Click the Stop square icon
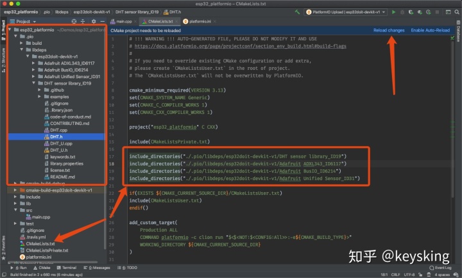This screenshot has height=278, width=462. 437,12
